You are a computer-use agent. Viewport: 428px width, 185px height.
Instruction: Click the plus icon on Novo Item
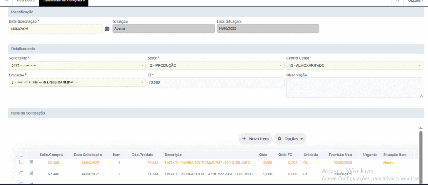point(244,138)
